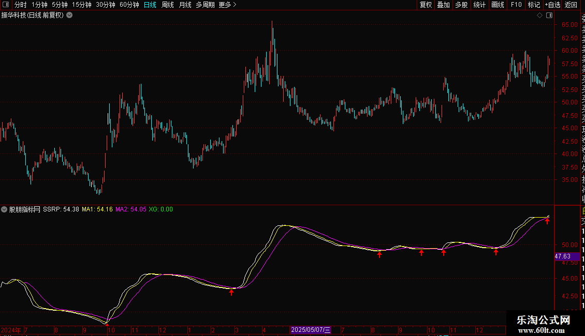Select the 5分钟 period
Screen dimensions: 585x336
60,5
